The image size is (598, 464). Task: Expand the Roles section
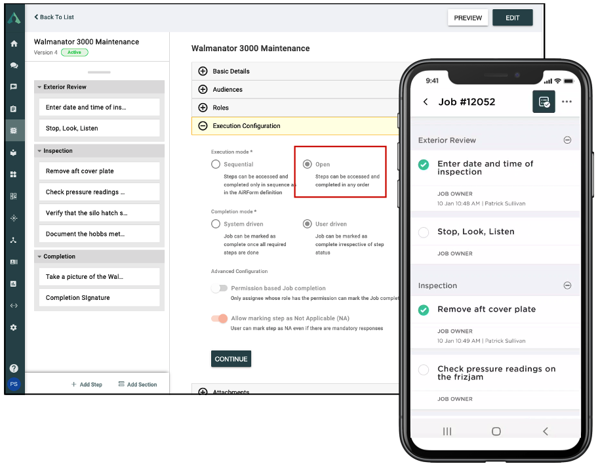[203, 108]
